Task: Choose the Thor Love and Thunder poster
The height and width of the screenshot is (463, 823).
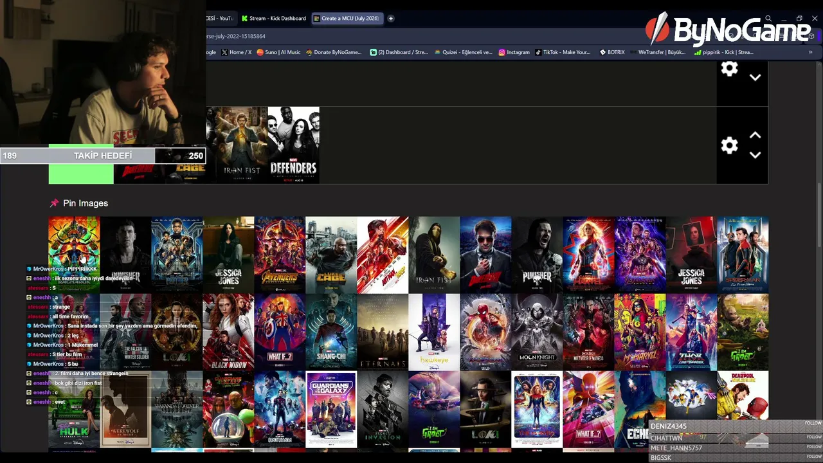Action: point(691,332)
